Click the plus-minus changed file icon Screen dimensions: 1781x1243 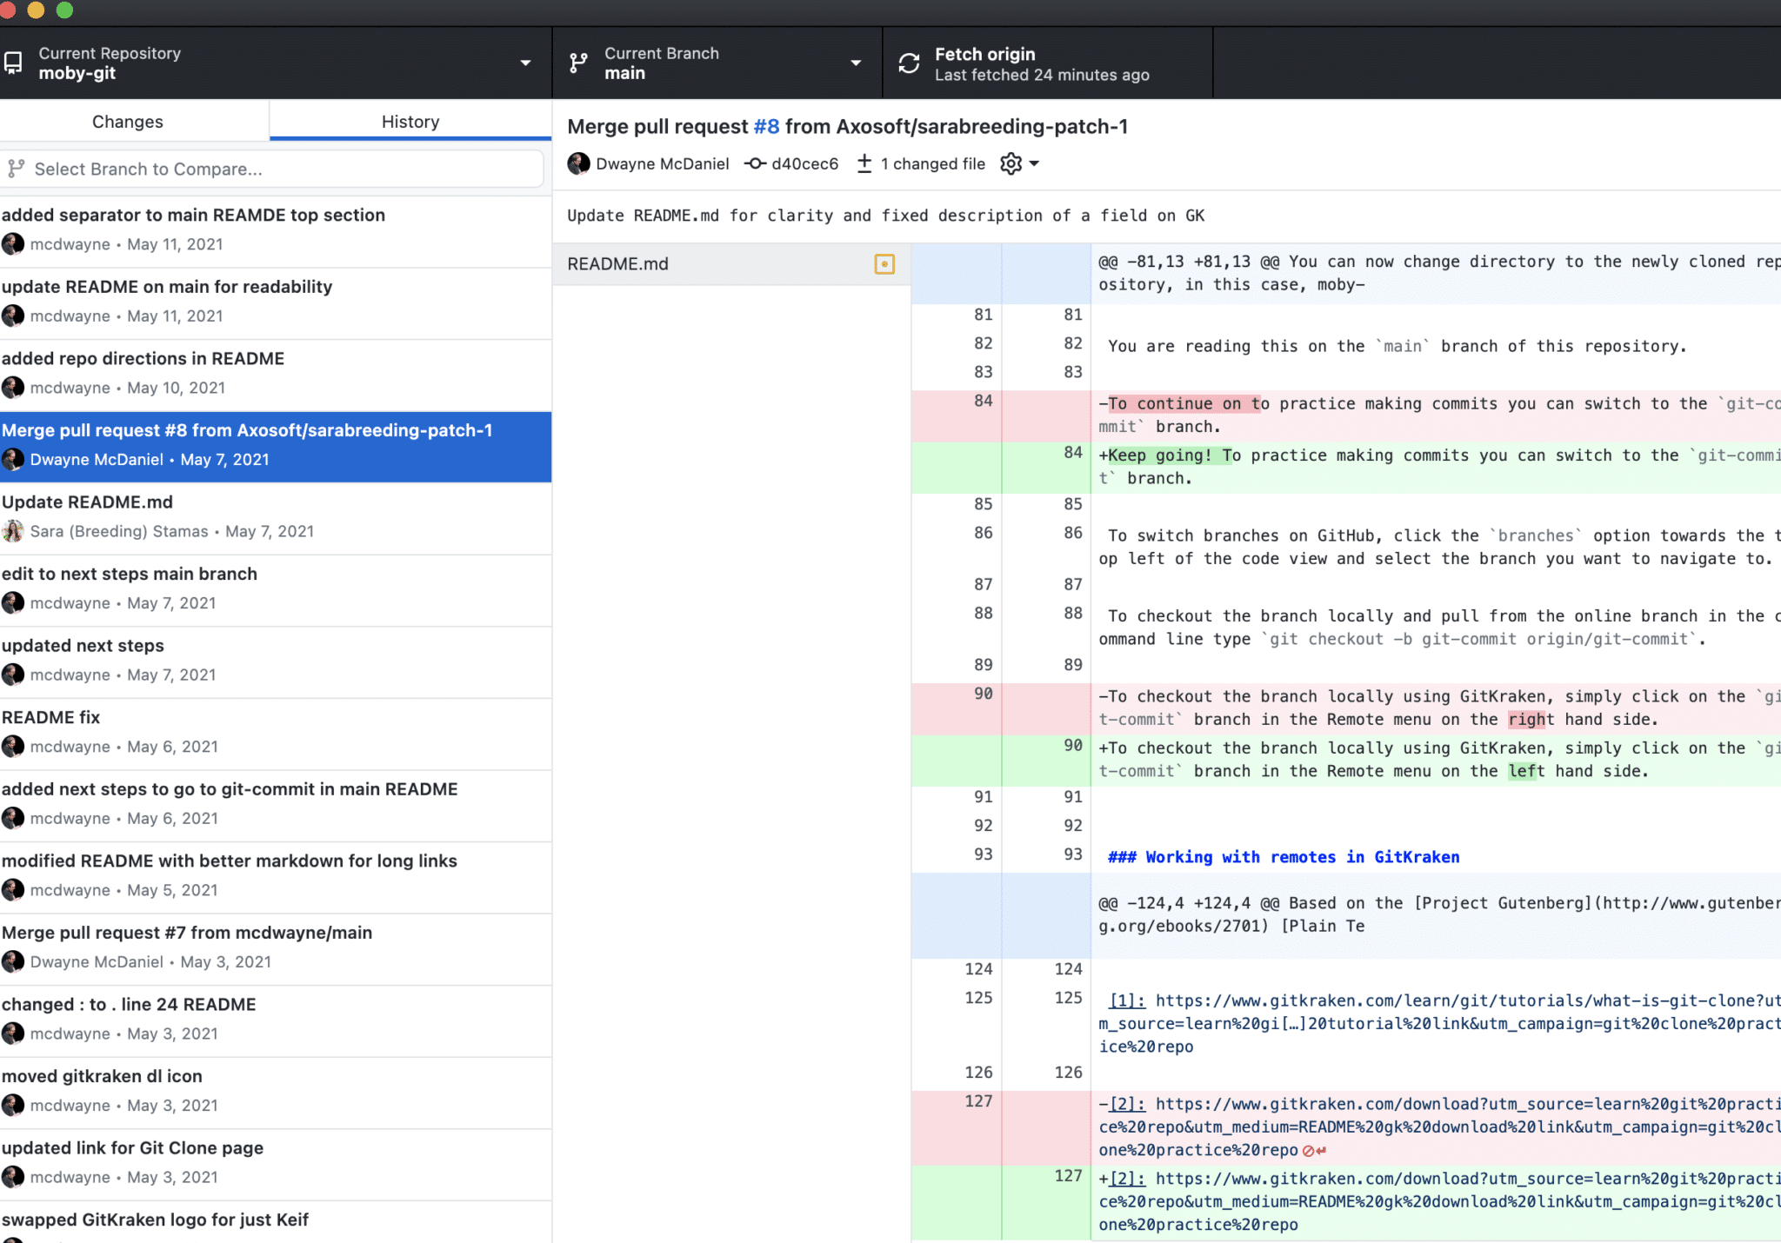coord(864,163)
